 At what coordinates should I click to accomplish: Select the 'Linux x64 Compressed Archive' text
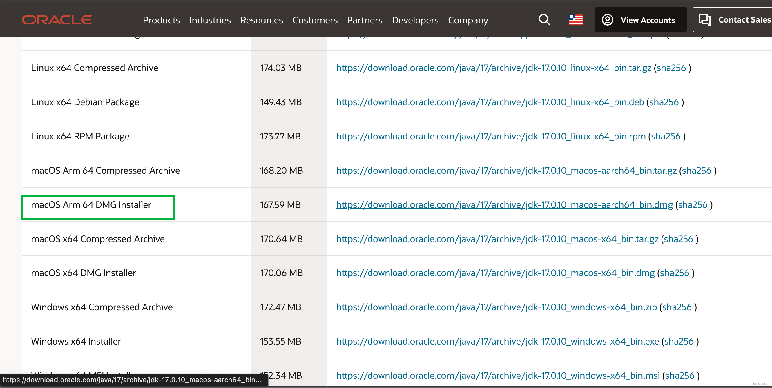coord(95,68)
